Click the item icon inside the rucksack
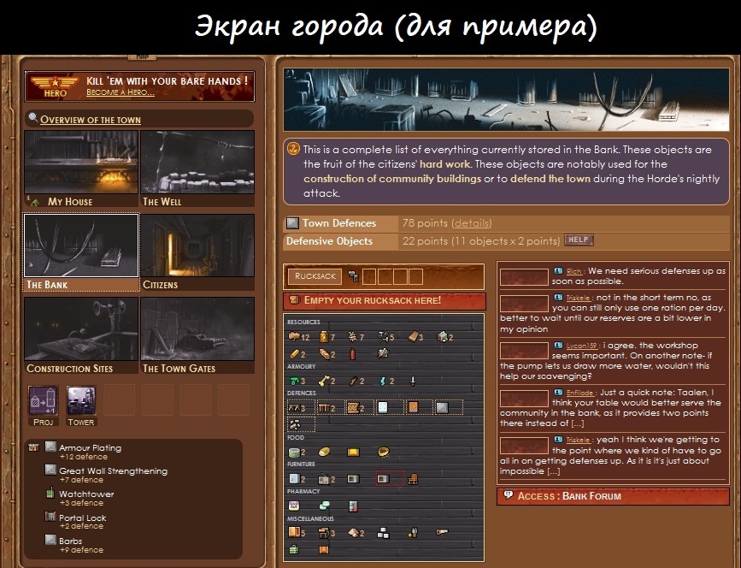Image resolution: width=741 pixels, height=568 pixels. pyautogui.click(x=353, y=276)
